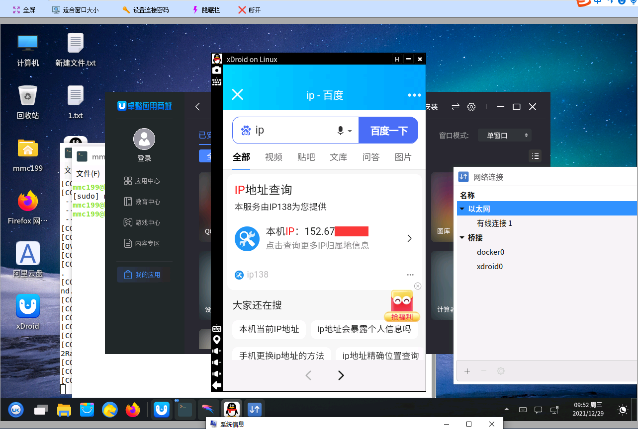
Task: Click 登录 in the app store sidebar
Action: coord(144,158)
